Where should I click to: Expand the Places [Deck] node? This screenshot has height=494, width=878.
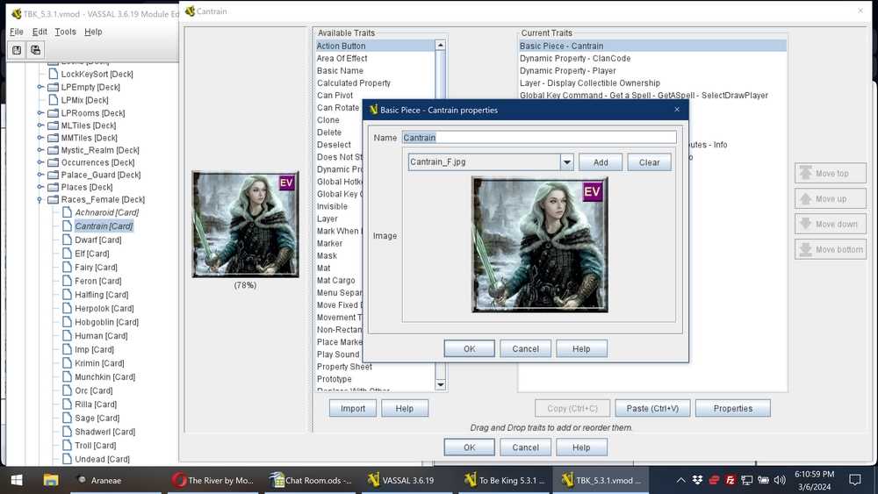[x=40, y=188]
